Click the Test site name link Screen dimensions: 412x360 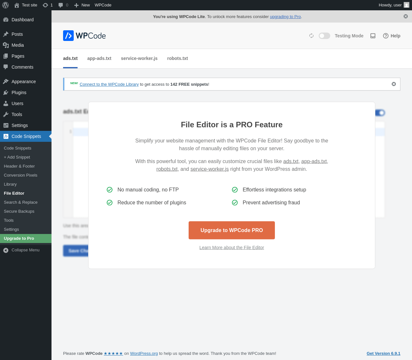[x=30, y=5]
